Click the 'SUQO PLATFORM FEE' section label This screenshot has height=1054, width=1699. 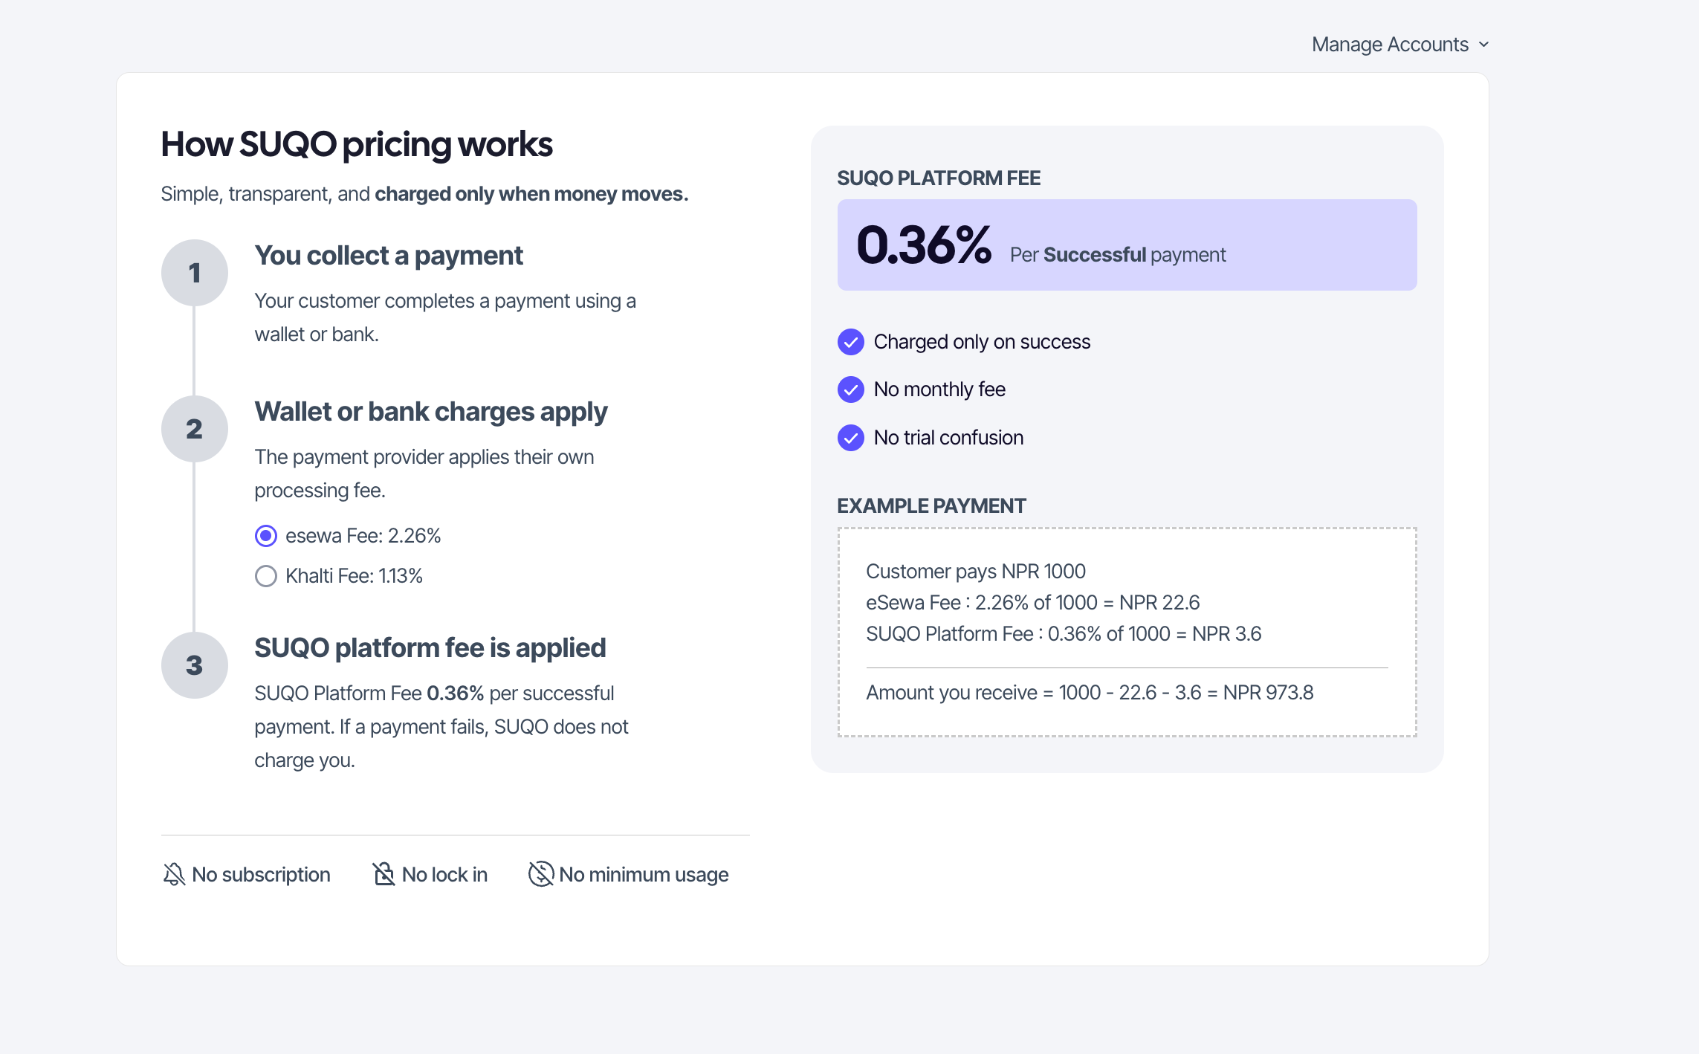(939, 178)
